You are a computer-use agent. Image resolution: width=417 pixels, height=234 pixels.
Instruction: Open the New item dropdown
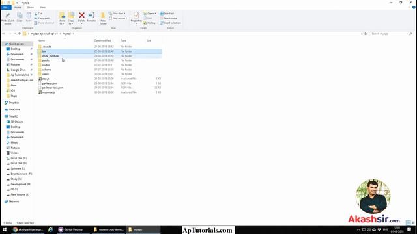click(117, 13)
